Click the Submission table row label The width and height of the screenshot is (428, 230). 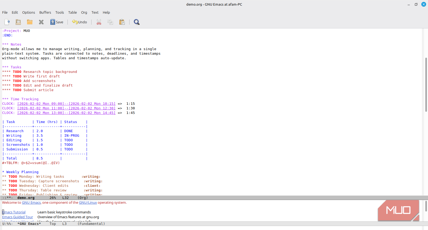pyautogui.click(x=17, y=149)
